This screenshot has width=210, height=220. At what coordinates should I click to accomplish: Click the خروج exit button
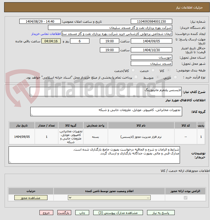pyautogui.click(x=46, y=213)
